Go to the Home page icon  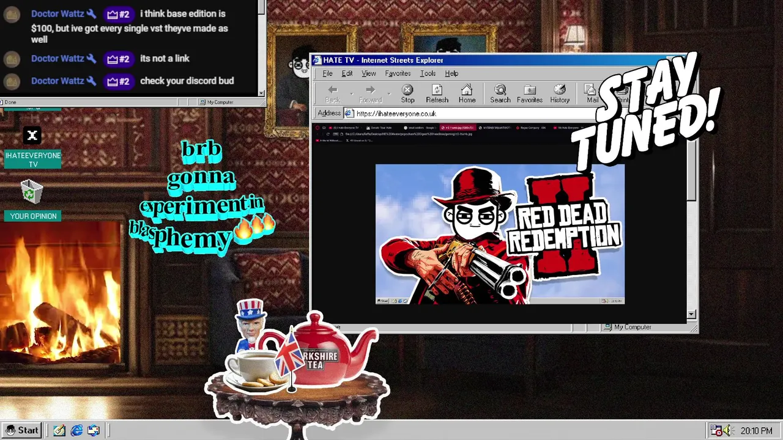coord(467,90)
